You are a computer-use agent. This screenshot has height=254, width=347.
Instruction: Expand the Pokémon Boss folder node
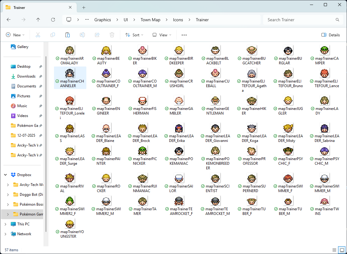(8, 204)
